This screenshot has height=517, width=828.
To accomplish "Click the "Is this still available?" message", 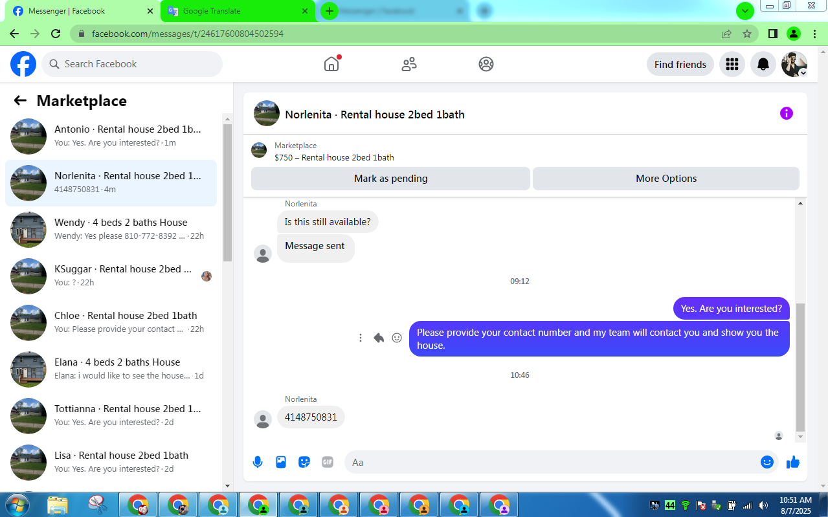I will pos(328,222).
